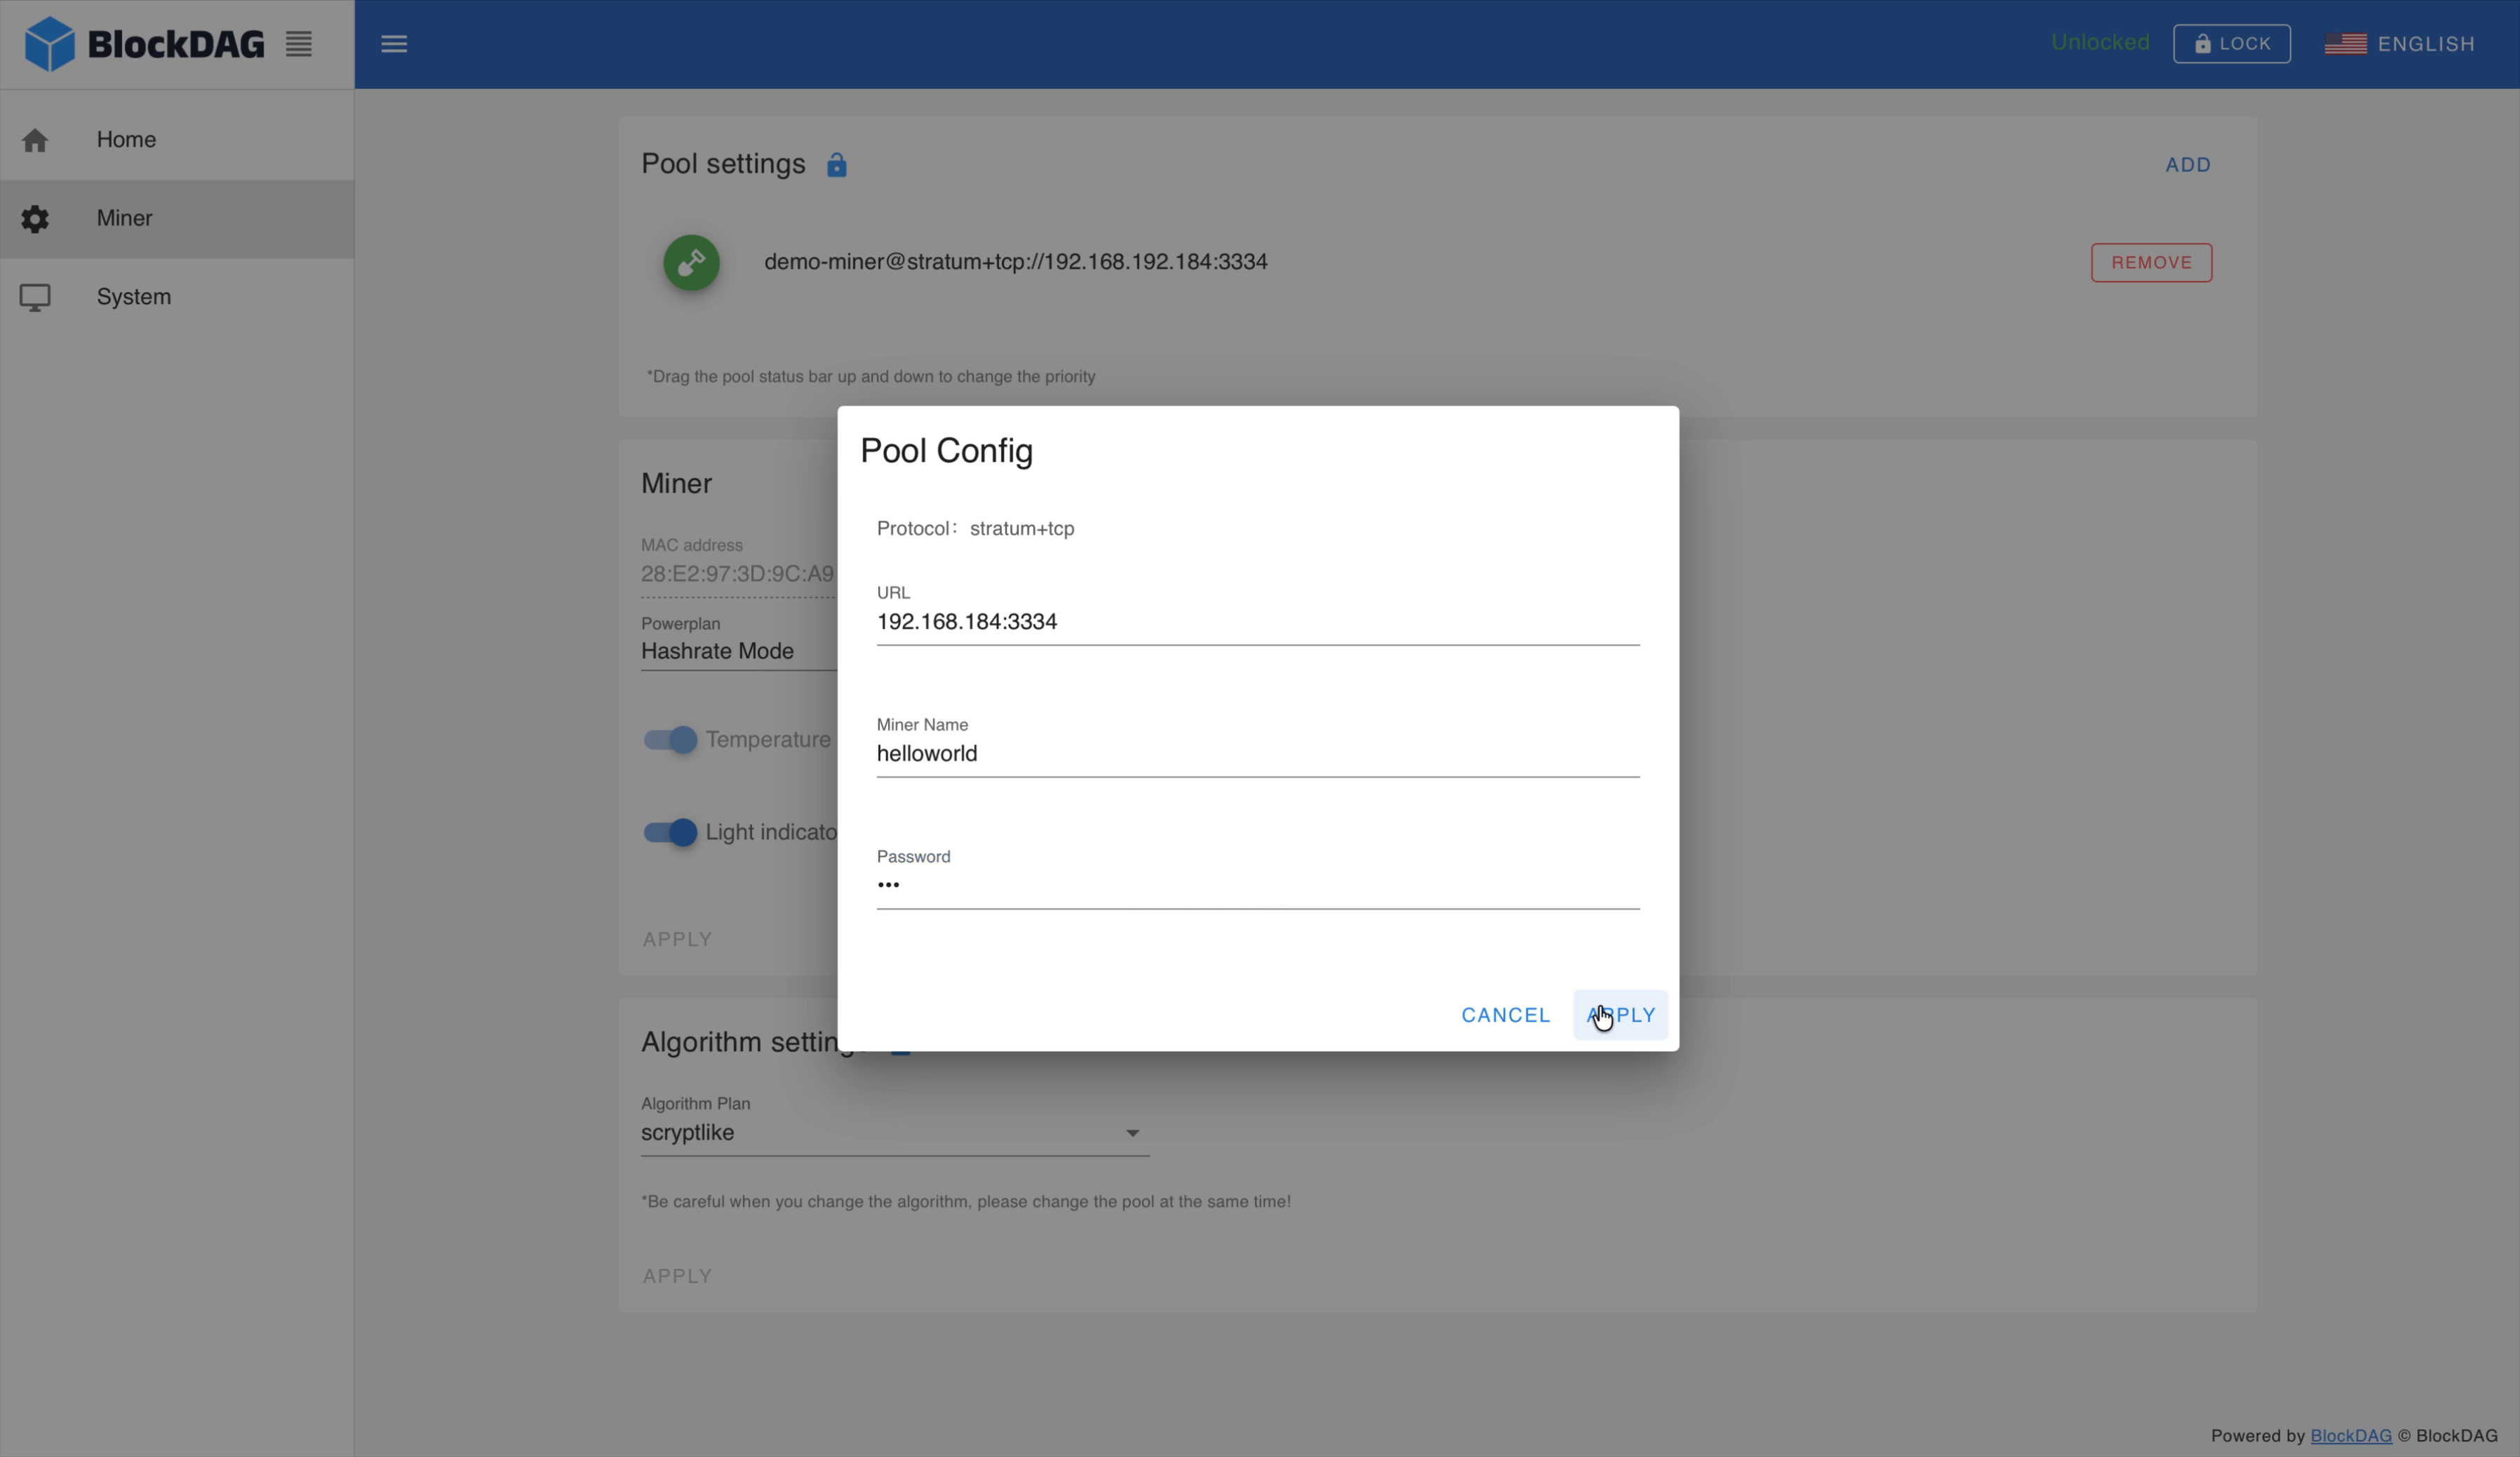Click the US flag language icon
2520x1457 pixels.
point(2345,43)
